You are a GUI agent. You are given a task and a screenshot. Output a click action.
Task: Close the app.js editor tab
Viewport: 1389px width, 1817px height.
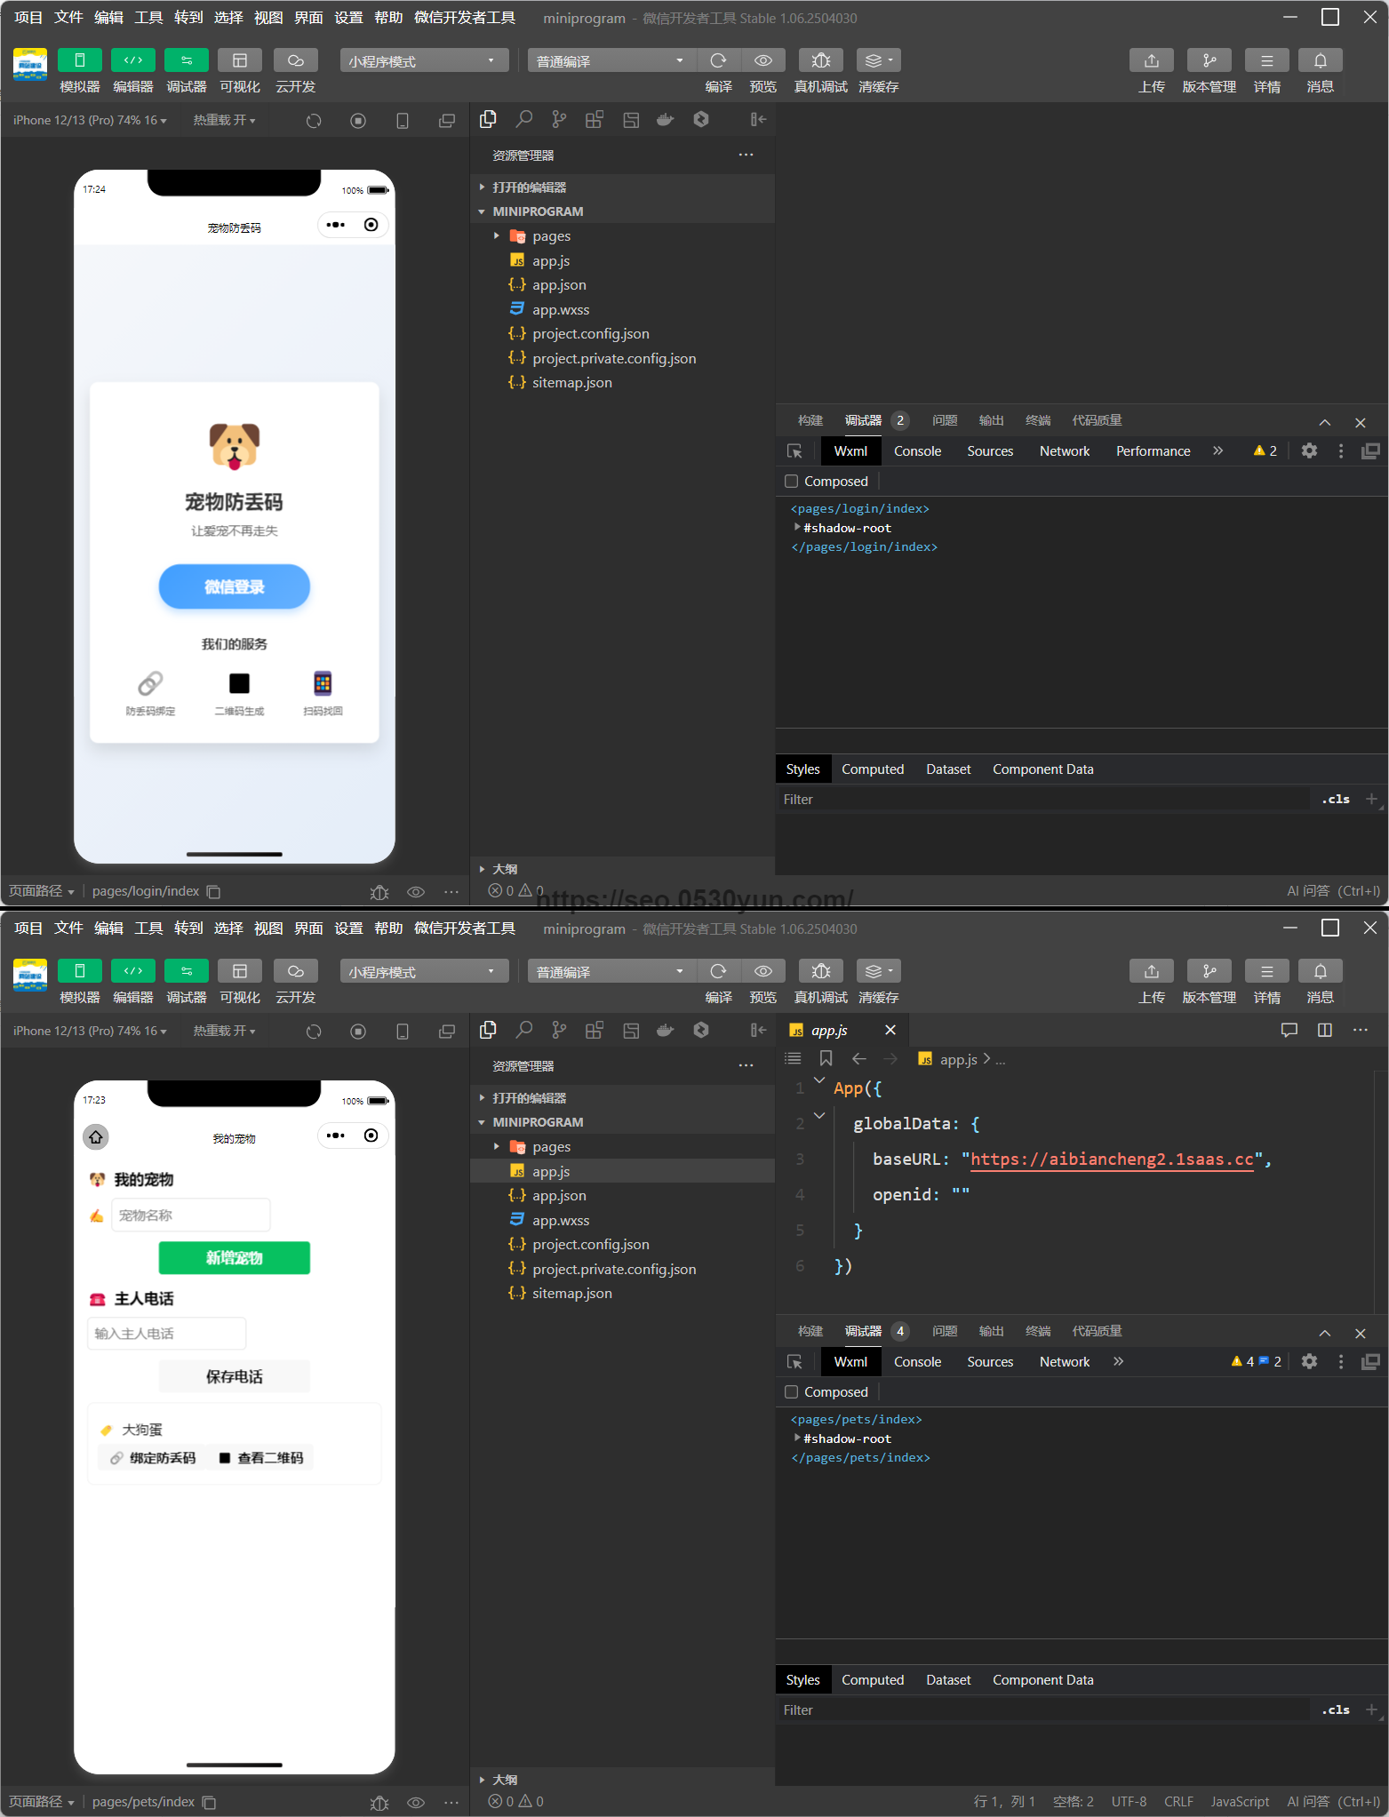click(x=890, y=1030)
